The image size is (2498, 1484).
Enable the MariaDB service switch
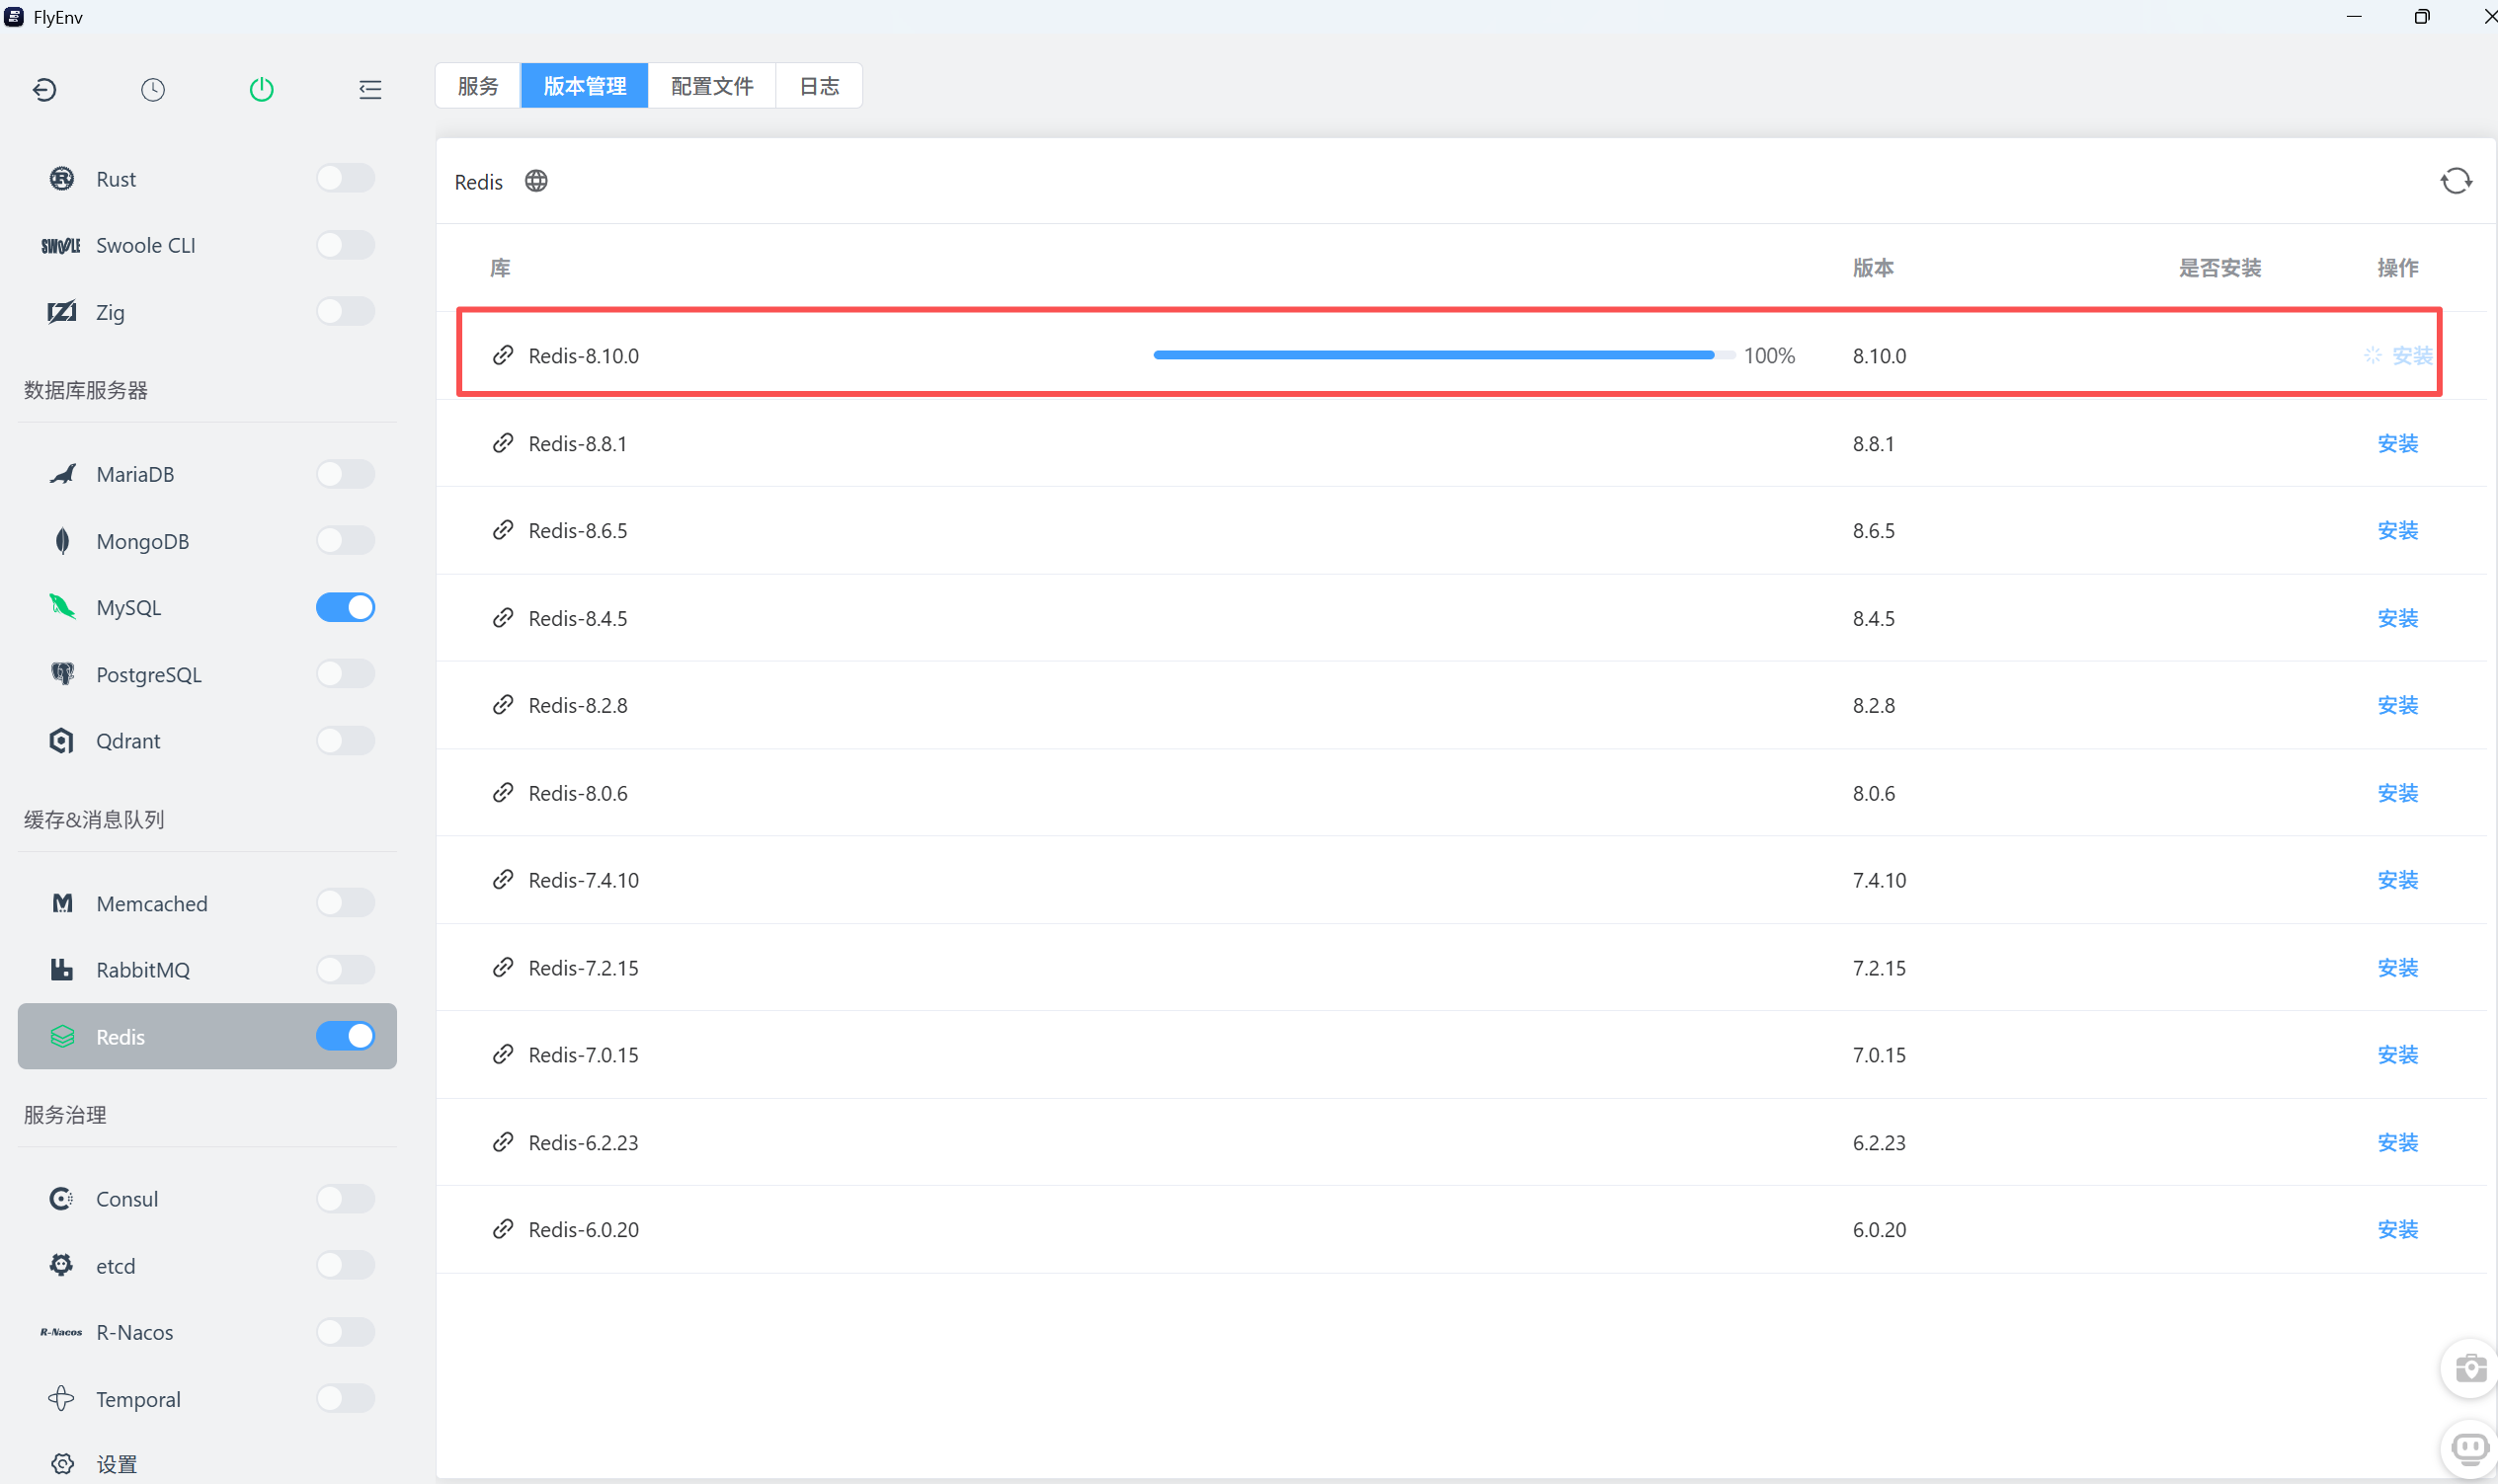345,474
